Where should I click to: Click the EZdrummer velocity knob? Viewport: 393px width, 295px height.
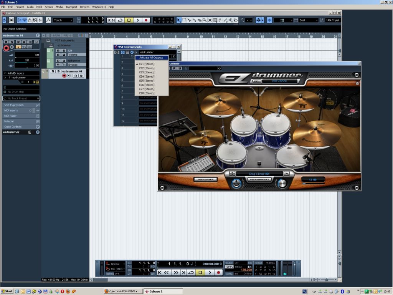(x=282, y=184)
